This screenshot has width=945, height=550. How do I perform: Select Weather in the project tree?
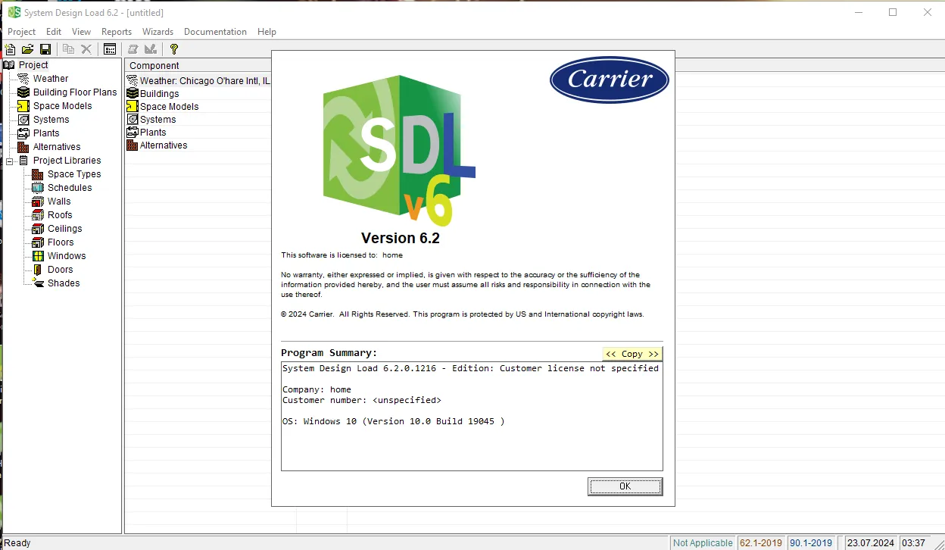[x=51, y=79]
